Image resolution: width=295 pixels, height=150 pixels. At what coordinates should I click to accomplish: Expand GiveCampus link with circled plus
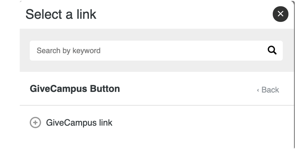pyautogui.click(x=35, y=123)
